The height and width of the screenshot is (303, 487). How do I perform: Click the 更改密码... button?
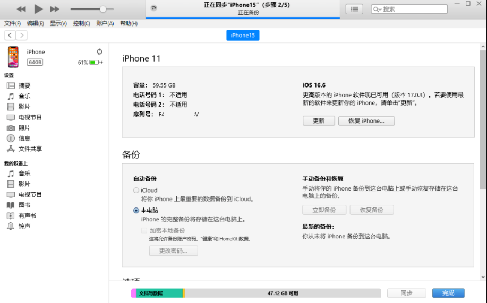(x=173, y=250)
